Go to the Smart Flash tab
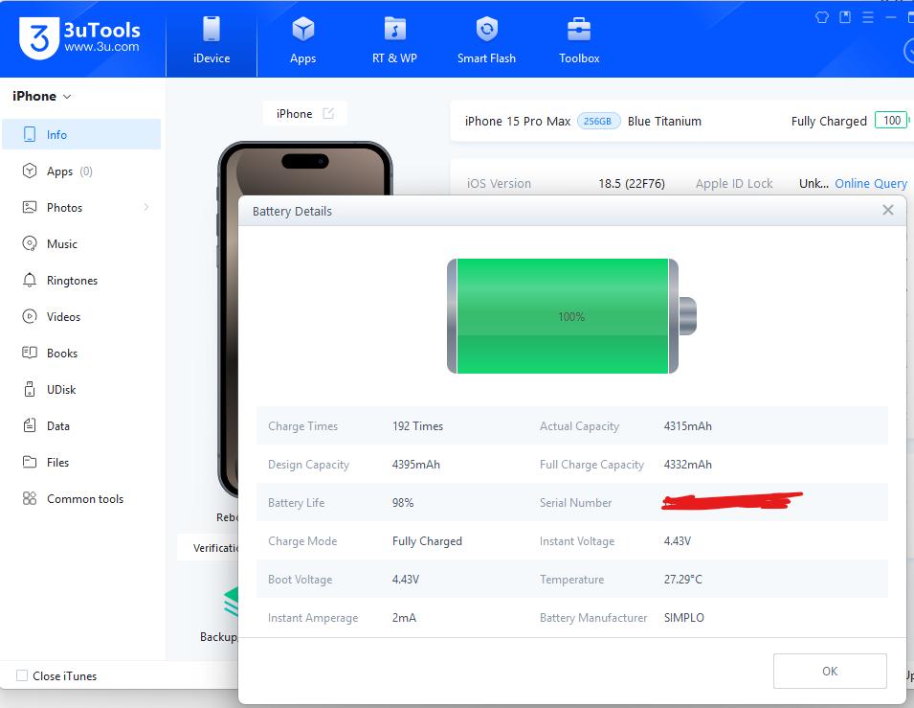The width and height of the screenshot is (914, 708). click(487, 39)
